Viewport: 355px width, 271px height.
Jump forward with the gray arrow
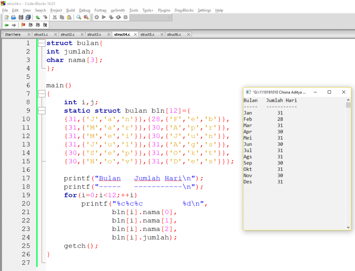[13, 25]
